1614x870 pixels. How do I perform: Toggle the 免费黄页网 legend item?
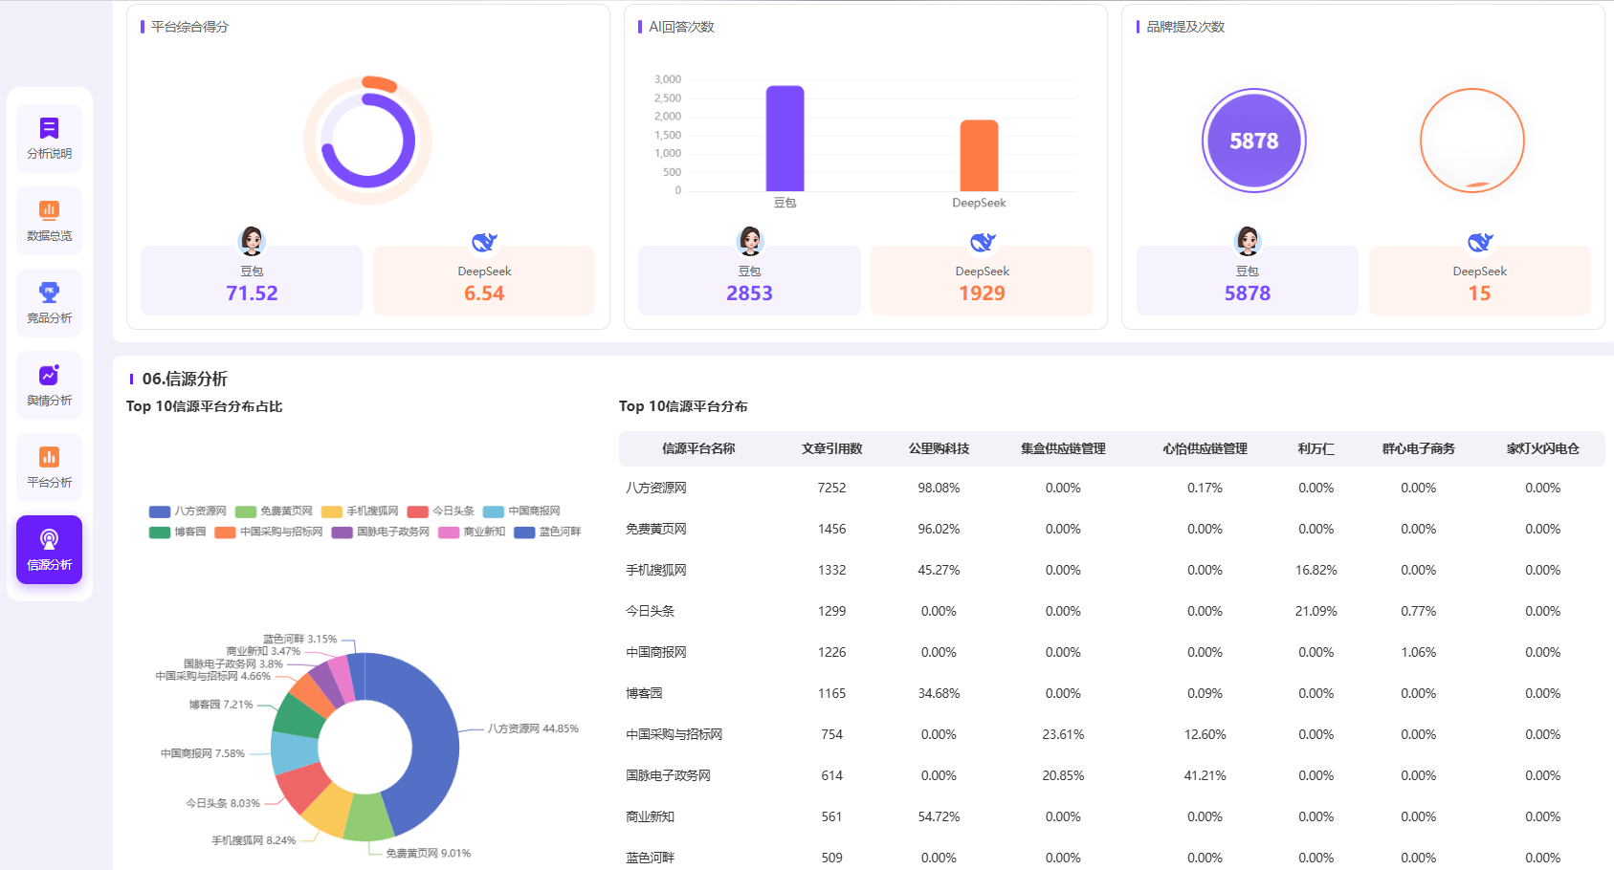[274, 511]
